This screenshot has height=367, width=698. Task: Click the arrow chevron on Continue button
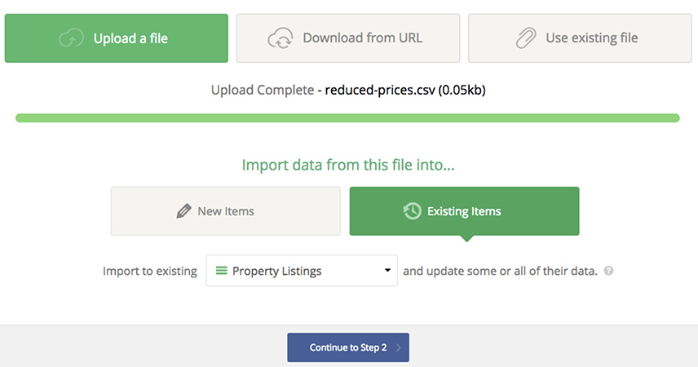pos(398,347)
